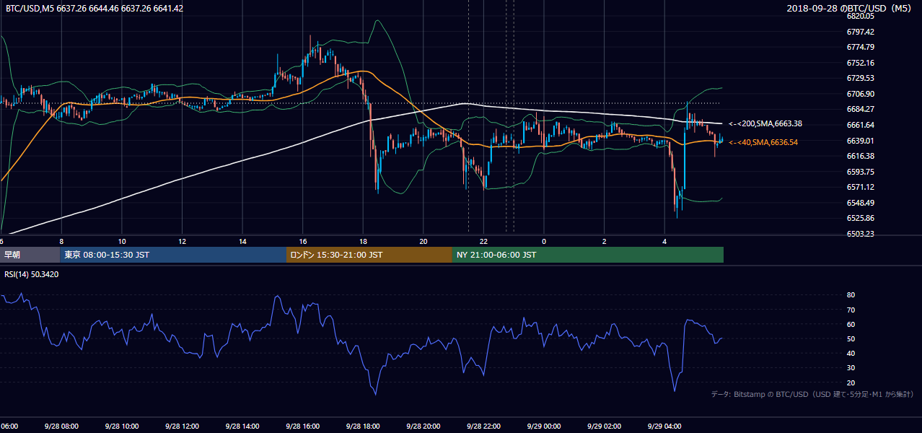Click the RSI(14) 50.3420 indicator title
The width and height of the screenshot is (922, 433).
[32, 274]
